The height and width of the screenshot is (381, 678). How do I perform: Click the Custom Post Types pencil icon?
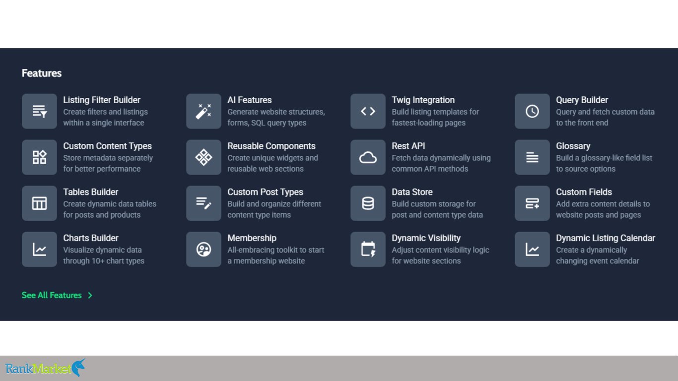point(203,203)
